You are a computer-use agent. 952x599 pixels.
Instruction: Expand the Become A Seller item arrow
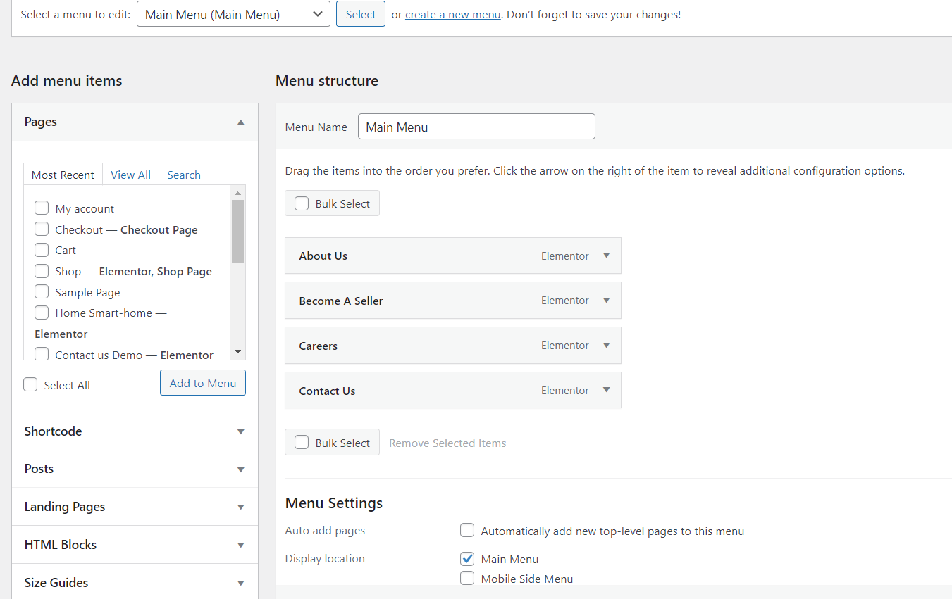tap(606, 301)
